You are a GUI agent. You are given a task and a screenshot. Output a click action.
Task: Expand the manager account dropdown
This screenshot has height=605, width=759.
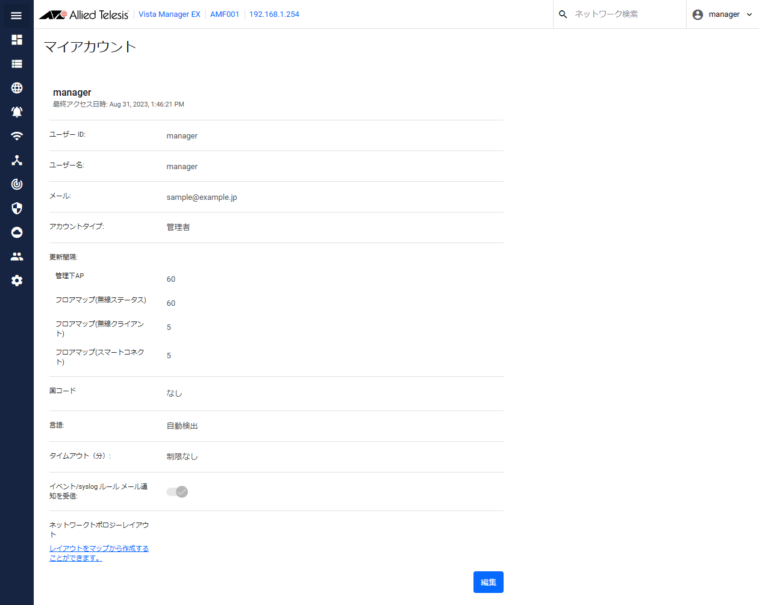point(723,14)
